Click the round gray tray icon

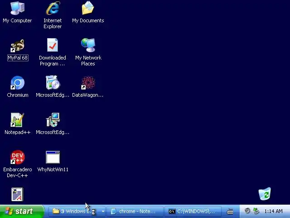click(x=247, y=211)
